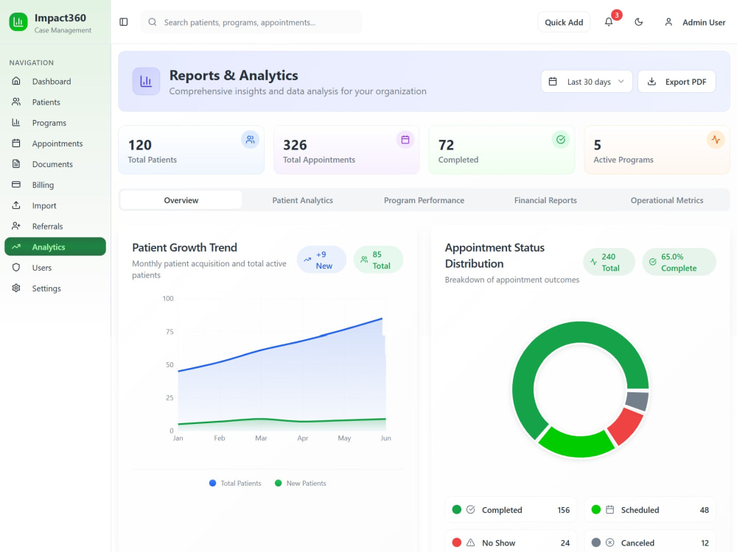Click the red notification count badge
The width and height of the screenshot is (737, 552).
[x=617, y=15]
